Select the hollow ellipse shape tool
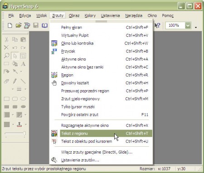This screenshot has height=173, width=204. (x=23, y=99)
